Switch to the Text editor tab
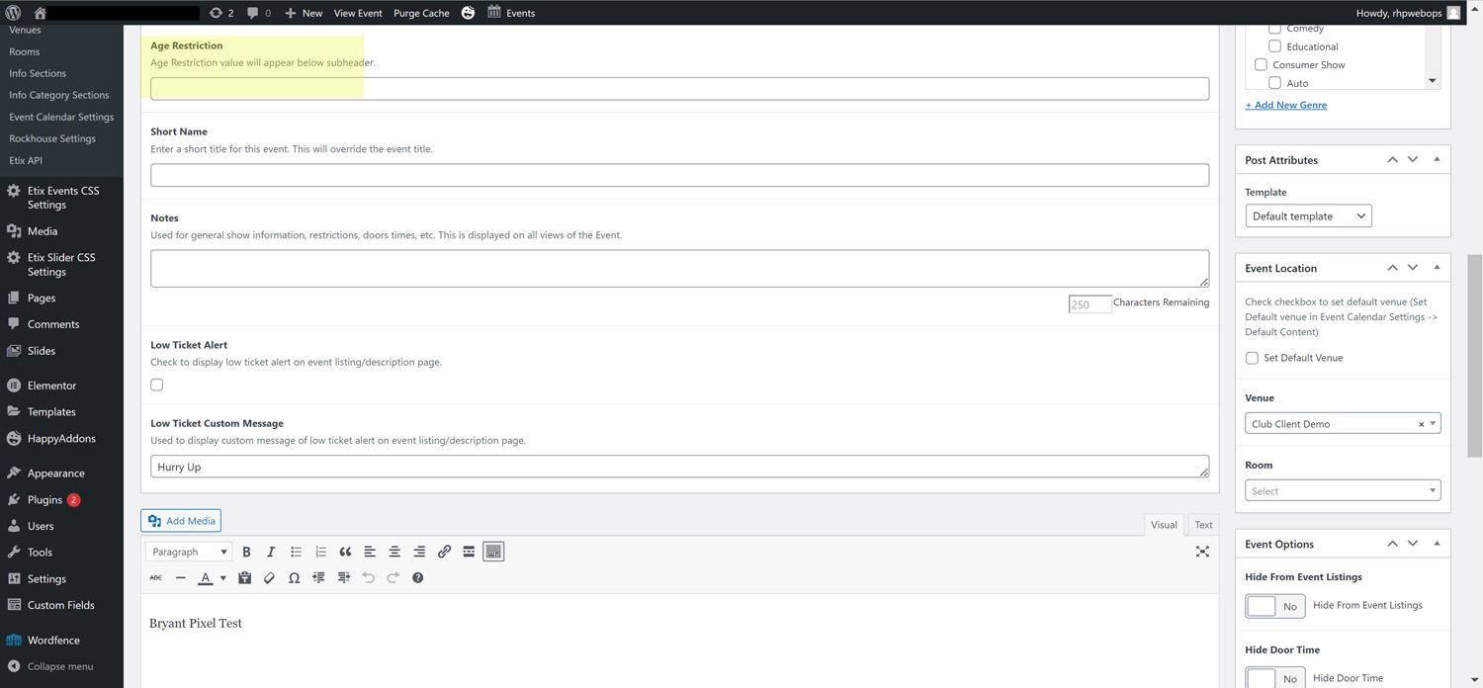Screen dimensions: 1483x688 pos(1203,525)
